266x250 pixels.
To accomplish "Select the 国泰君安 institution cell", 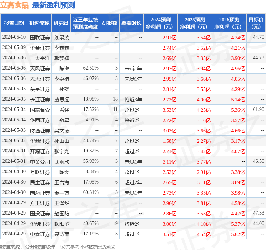I will tap(40, 110).
